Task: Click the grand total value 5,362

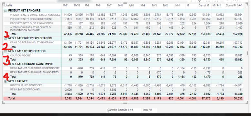Action: coord(68,98)
